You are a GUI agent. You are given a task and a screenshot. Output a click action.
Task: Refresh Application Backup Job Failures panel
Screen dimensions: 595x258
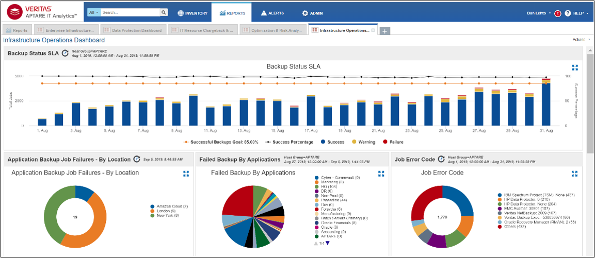point(137,160)
